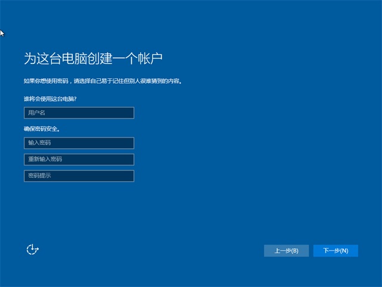Go back with the 上一步(B) button
Image resolution: width=382 pixels, height=287 pixels.
pyautogui.click(x=286, y=251)
